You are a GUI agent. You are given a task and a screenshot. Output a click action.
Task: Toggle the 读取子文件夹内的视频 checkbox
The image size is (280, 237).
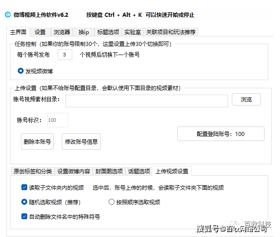(x=24, y=187)
